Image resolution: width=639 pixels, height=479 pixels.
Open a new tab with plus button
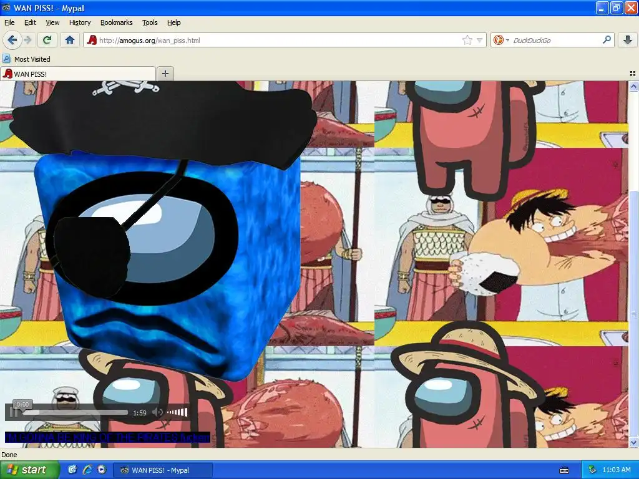tap(165, 74)
